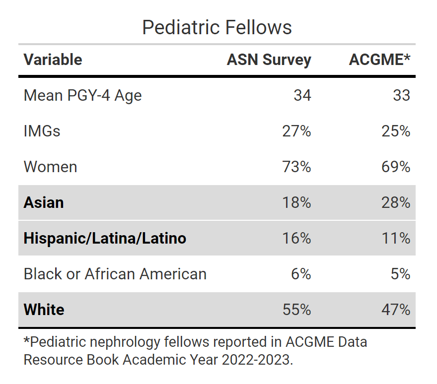Select the Hispanic/Latina/Latino row label
Viewport: 437px width, 384px height.
click(x=105, y=238)
